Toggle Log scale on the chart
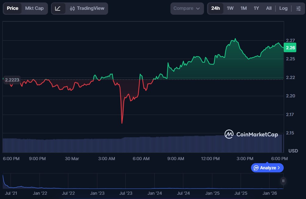The width and height of the screenshot is (306, 199). tap(283, 9)
